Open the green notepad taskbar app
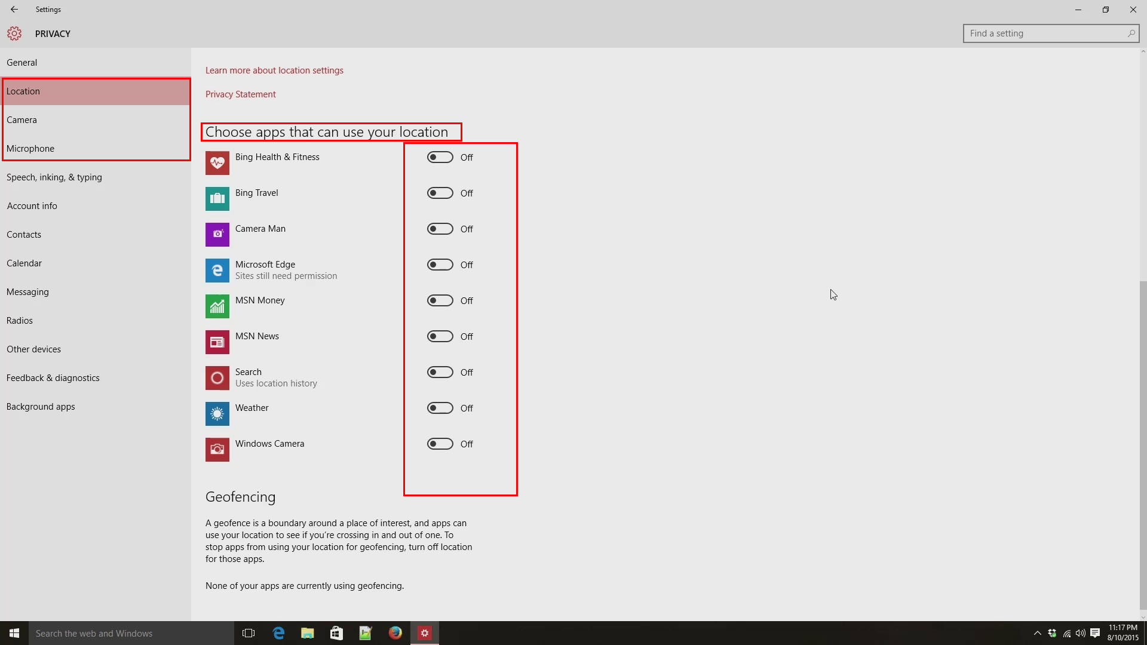The height and width of the screenshot is (645, 1147). 366,633
